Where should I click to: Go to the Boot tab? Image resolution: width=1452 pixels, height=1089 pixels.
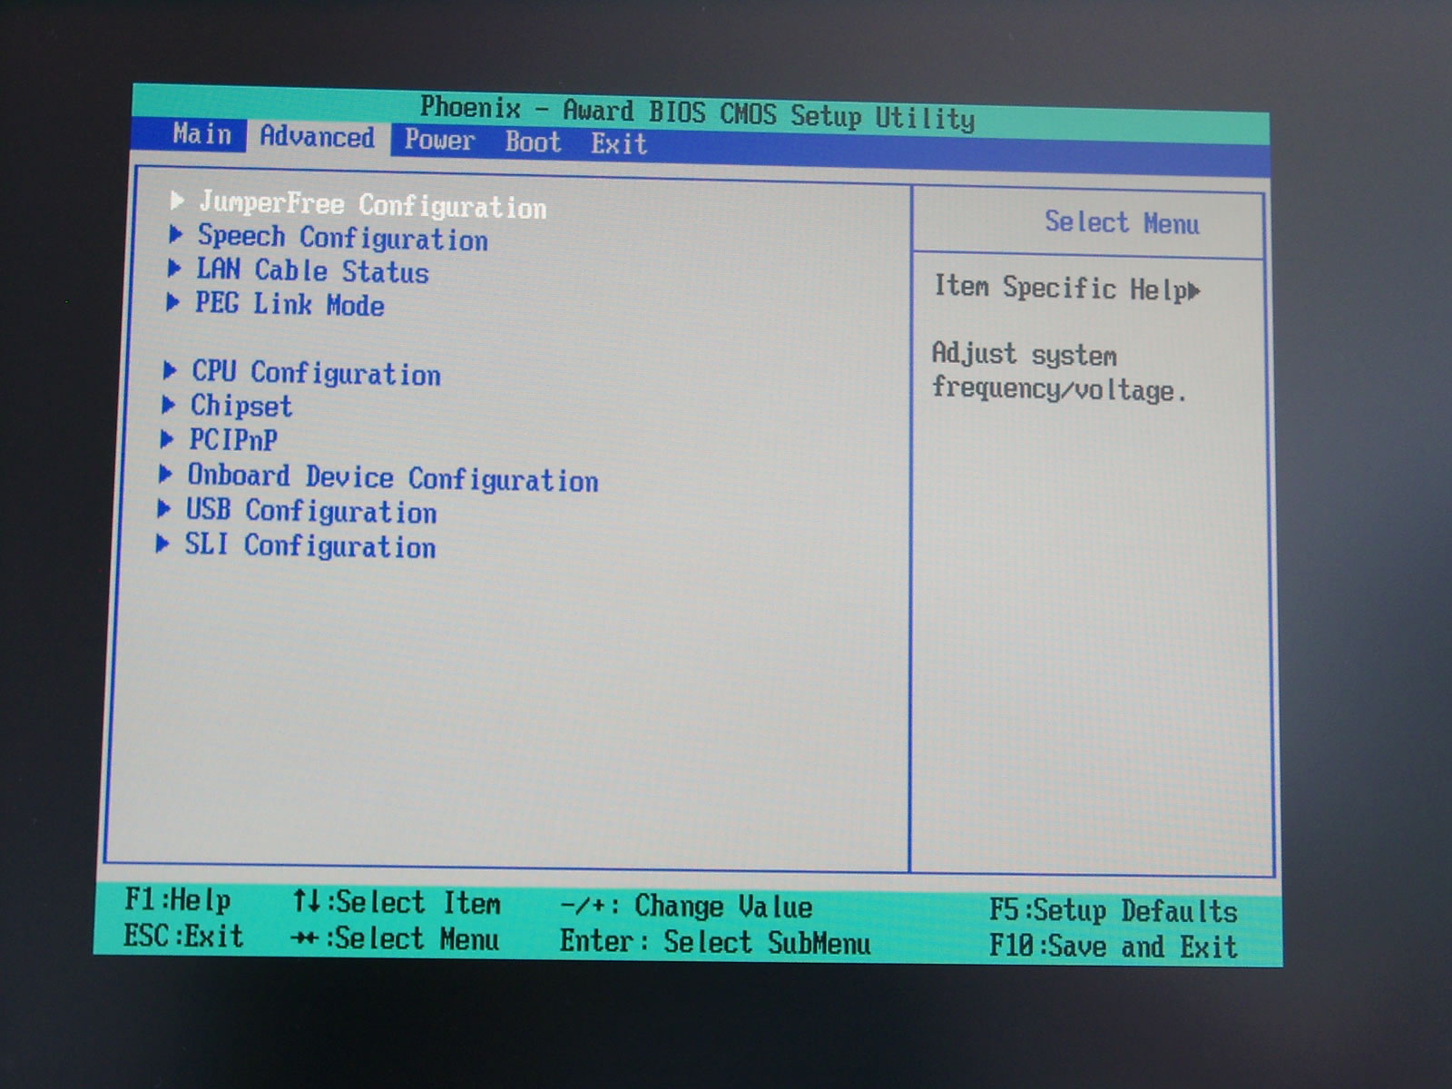click(x=533, y=142)
